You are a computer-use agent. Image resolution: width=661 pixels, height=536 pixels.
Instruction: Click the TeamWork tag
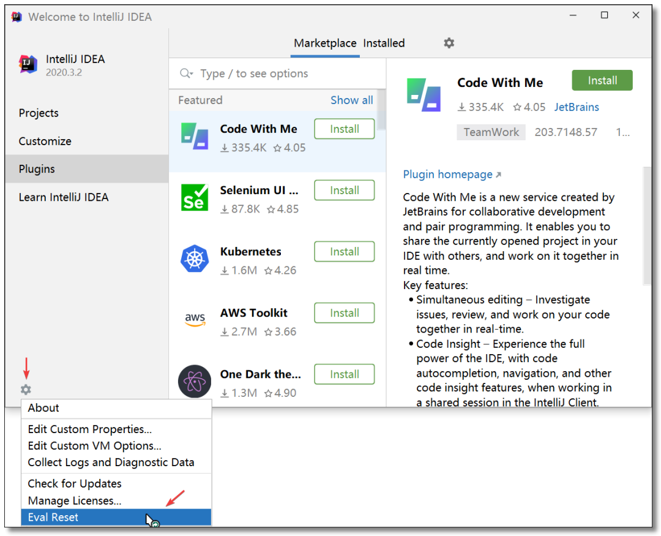point(491,132)
